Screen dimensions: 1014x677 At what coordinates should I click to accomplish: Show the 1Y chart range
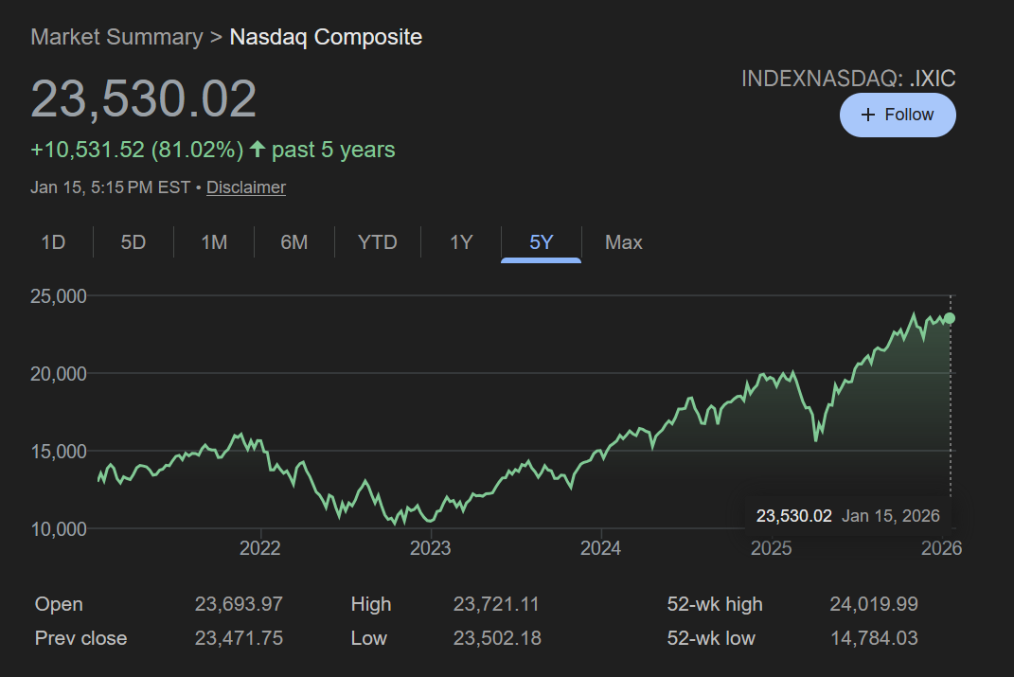(461, 242)
